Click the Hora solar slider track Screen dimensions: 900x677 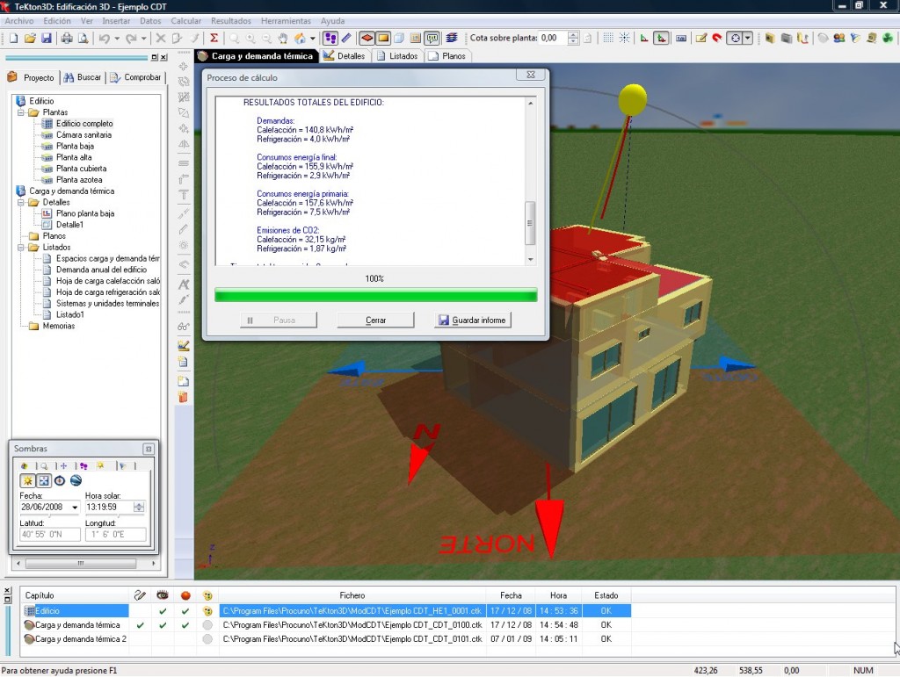click(x=115, y=515)
